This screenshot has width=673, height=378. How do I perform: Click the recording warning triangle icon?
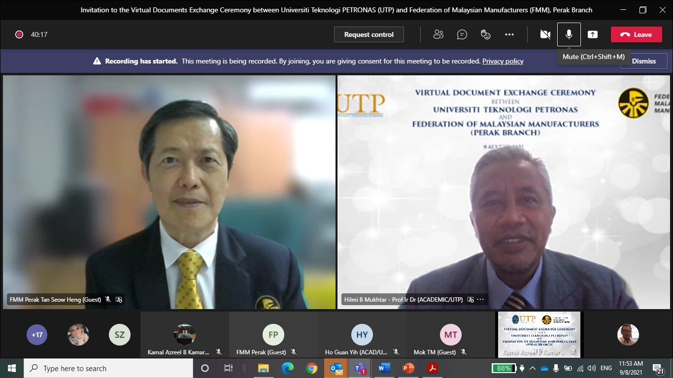97,61
